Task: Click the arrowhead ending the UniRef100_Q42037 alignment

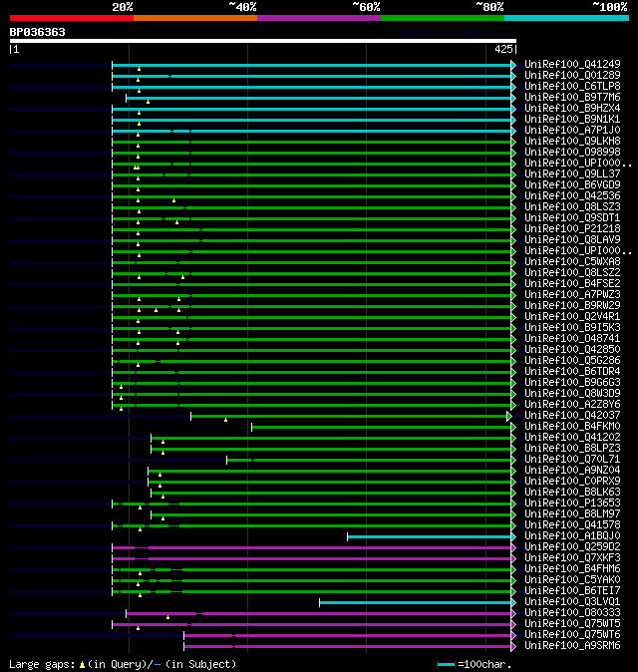Action: click(x=509, y=416)
